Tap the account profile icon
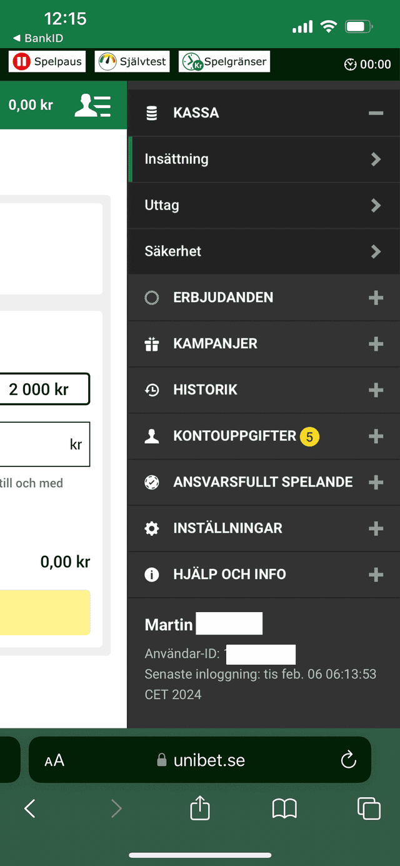 click(92, 105)
